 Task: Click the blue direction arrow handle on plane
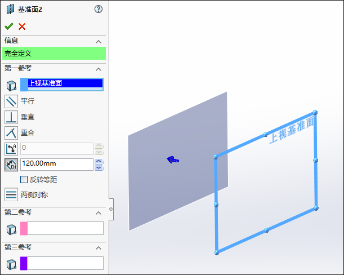(173, 159)
